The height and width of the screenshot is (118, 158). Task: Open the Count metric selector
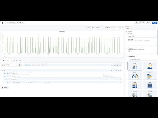[x=19, y=79]
